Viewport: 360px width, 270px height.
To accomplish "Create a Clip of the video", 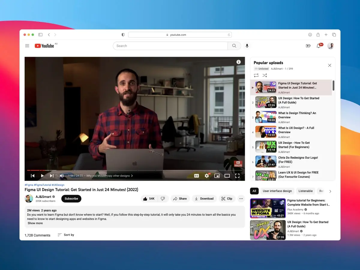I will (x=227, y=199).
